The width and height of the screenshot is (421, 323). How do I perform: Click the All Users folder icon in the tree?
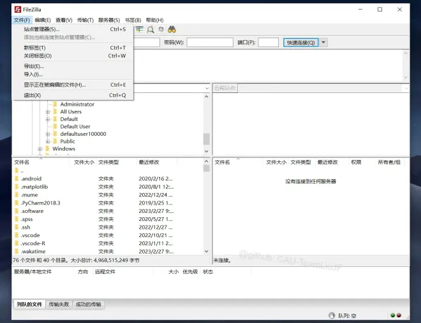(55, 111)
